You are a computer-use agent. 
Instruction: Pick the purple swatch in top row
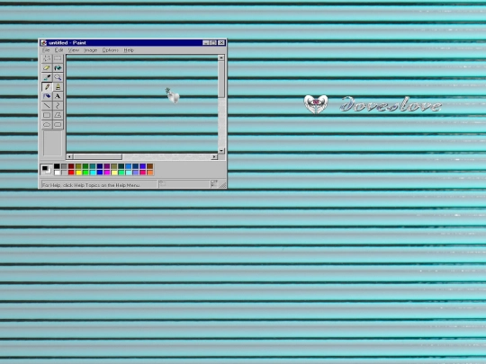(x=107, y=166)
